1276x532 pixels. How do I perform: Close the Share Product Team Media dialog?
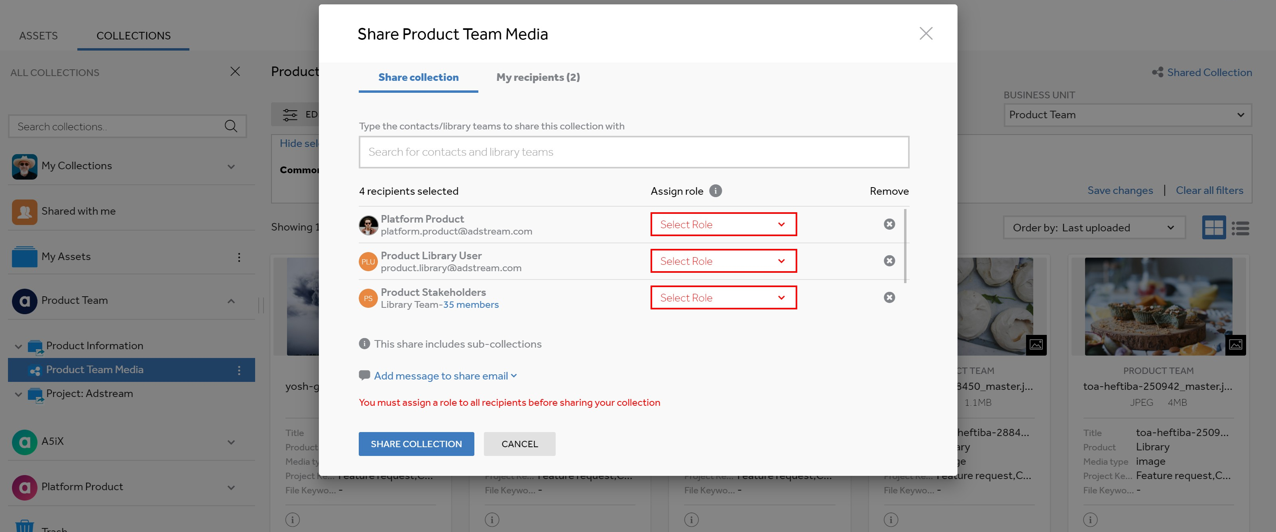pos(925,34)
